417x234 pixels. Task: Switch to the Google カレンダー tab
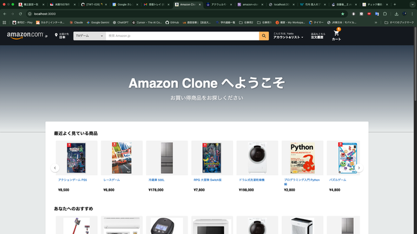pos(125,5)
